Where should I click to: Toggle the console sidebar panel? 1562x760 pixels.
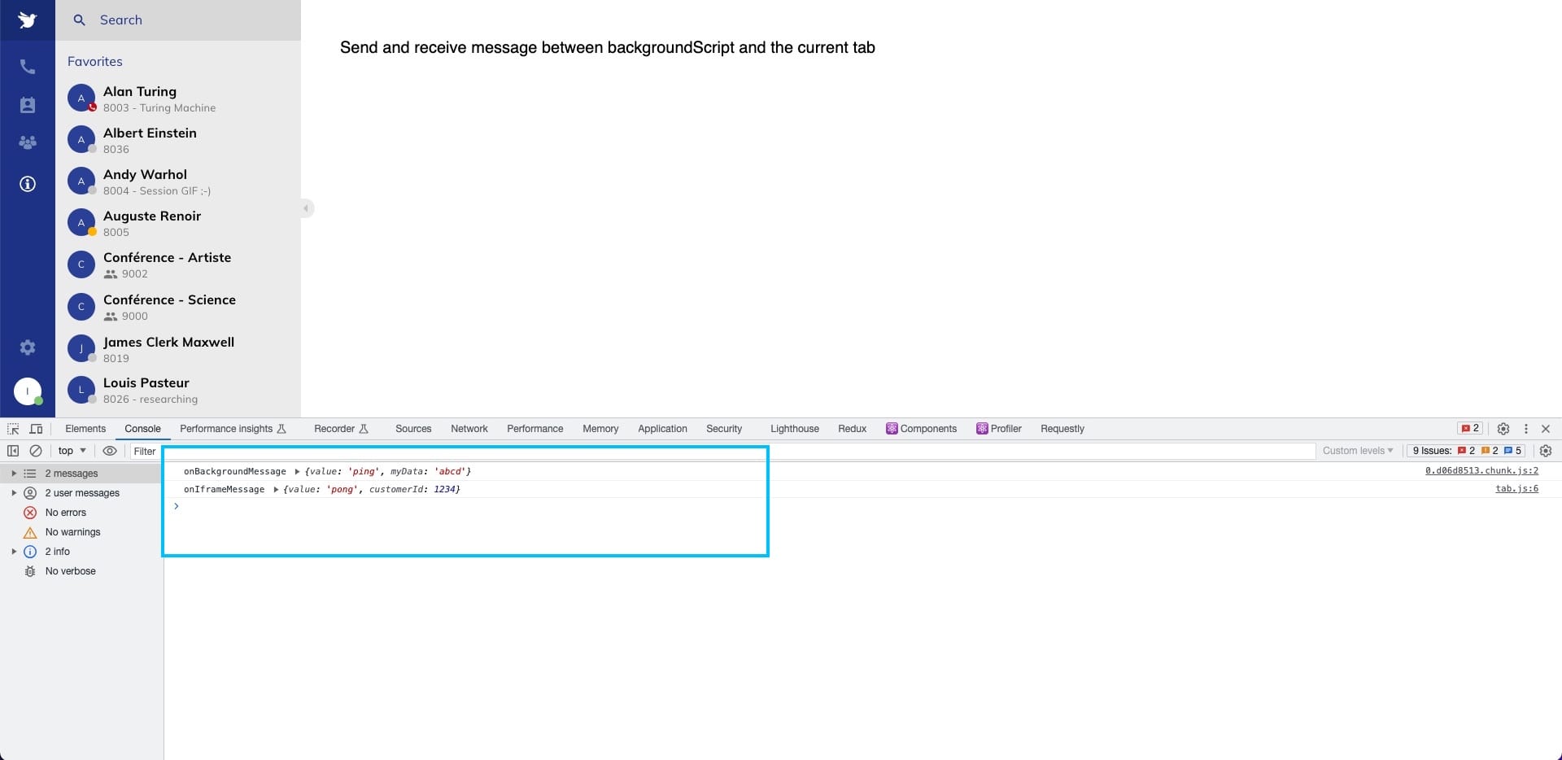pos(13,451)
